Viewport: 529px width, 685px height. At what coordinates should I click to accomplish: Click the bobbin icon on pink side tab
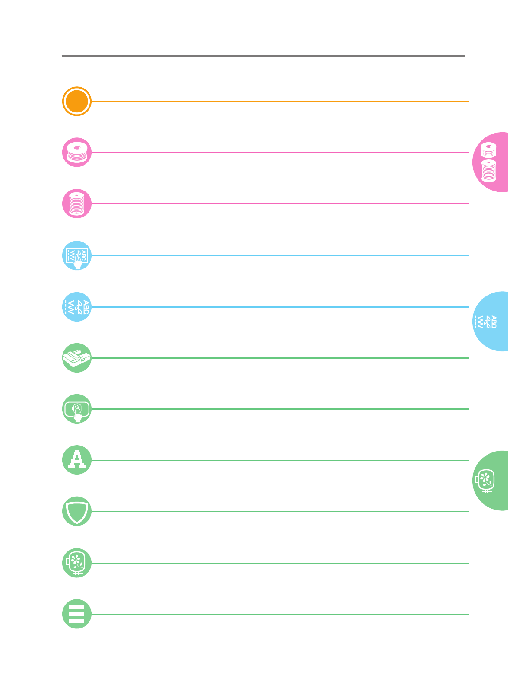coord(488,150)
